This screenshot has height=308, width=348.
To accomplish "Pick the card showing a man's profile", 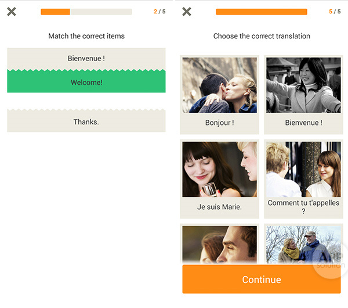I will [x=219, y=244].
